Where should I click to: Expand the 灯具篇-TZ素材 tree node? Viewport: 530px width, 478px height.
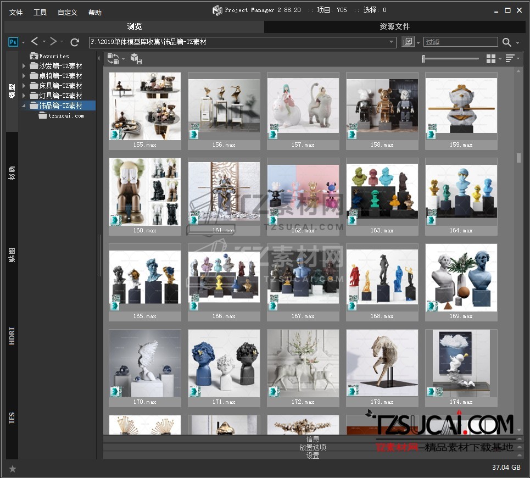pos(24,96)
